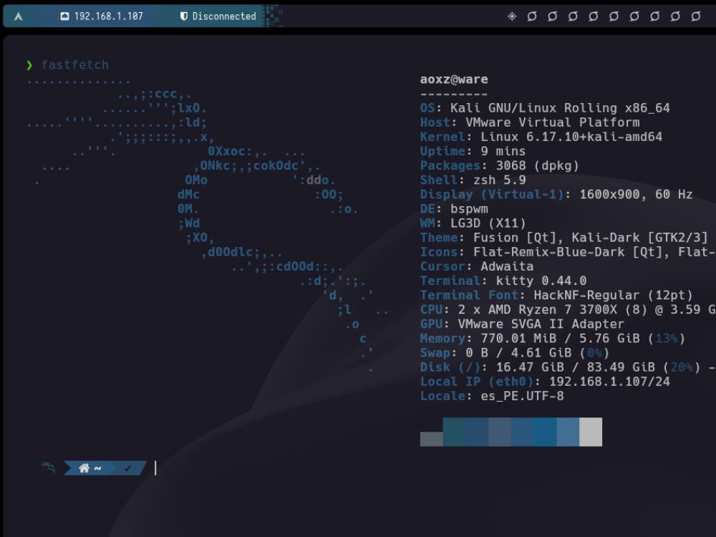Screen dimensions: 716x537
Task: Click the home directory prompt segment
Action: click(89, 468)
